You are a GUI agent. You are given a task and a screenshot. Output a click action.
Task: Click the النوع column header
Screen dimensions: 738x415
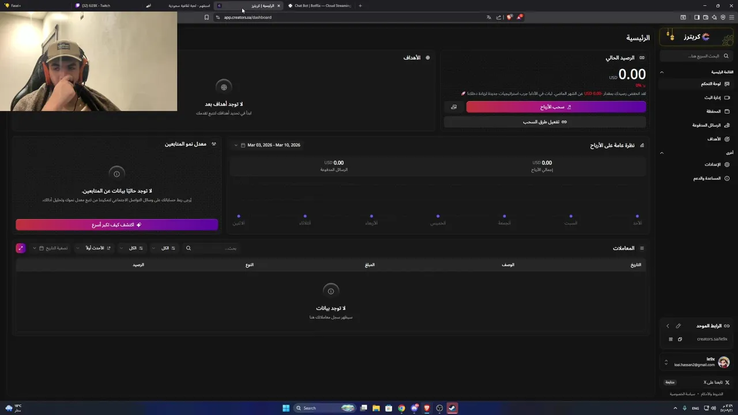250,265
